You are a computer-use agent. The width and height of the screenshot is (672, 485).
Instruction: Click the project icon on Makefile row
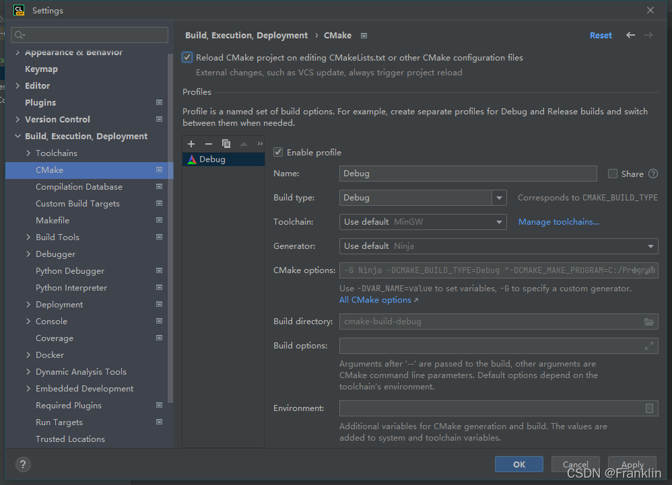tap(159, 220)
